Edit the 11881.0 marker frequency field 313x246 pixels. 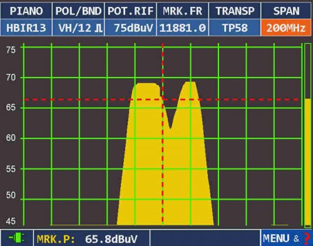tap(183, 28)
